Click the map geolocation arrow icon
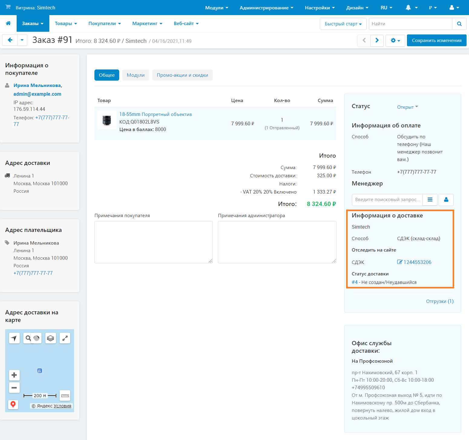This screenshot has width=469, height=440. 14,338
